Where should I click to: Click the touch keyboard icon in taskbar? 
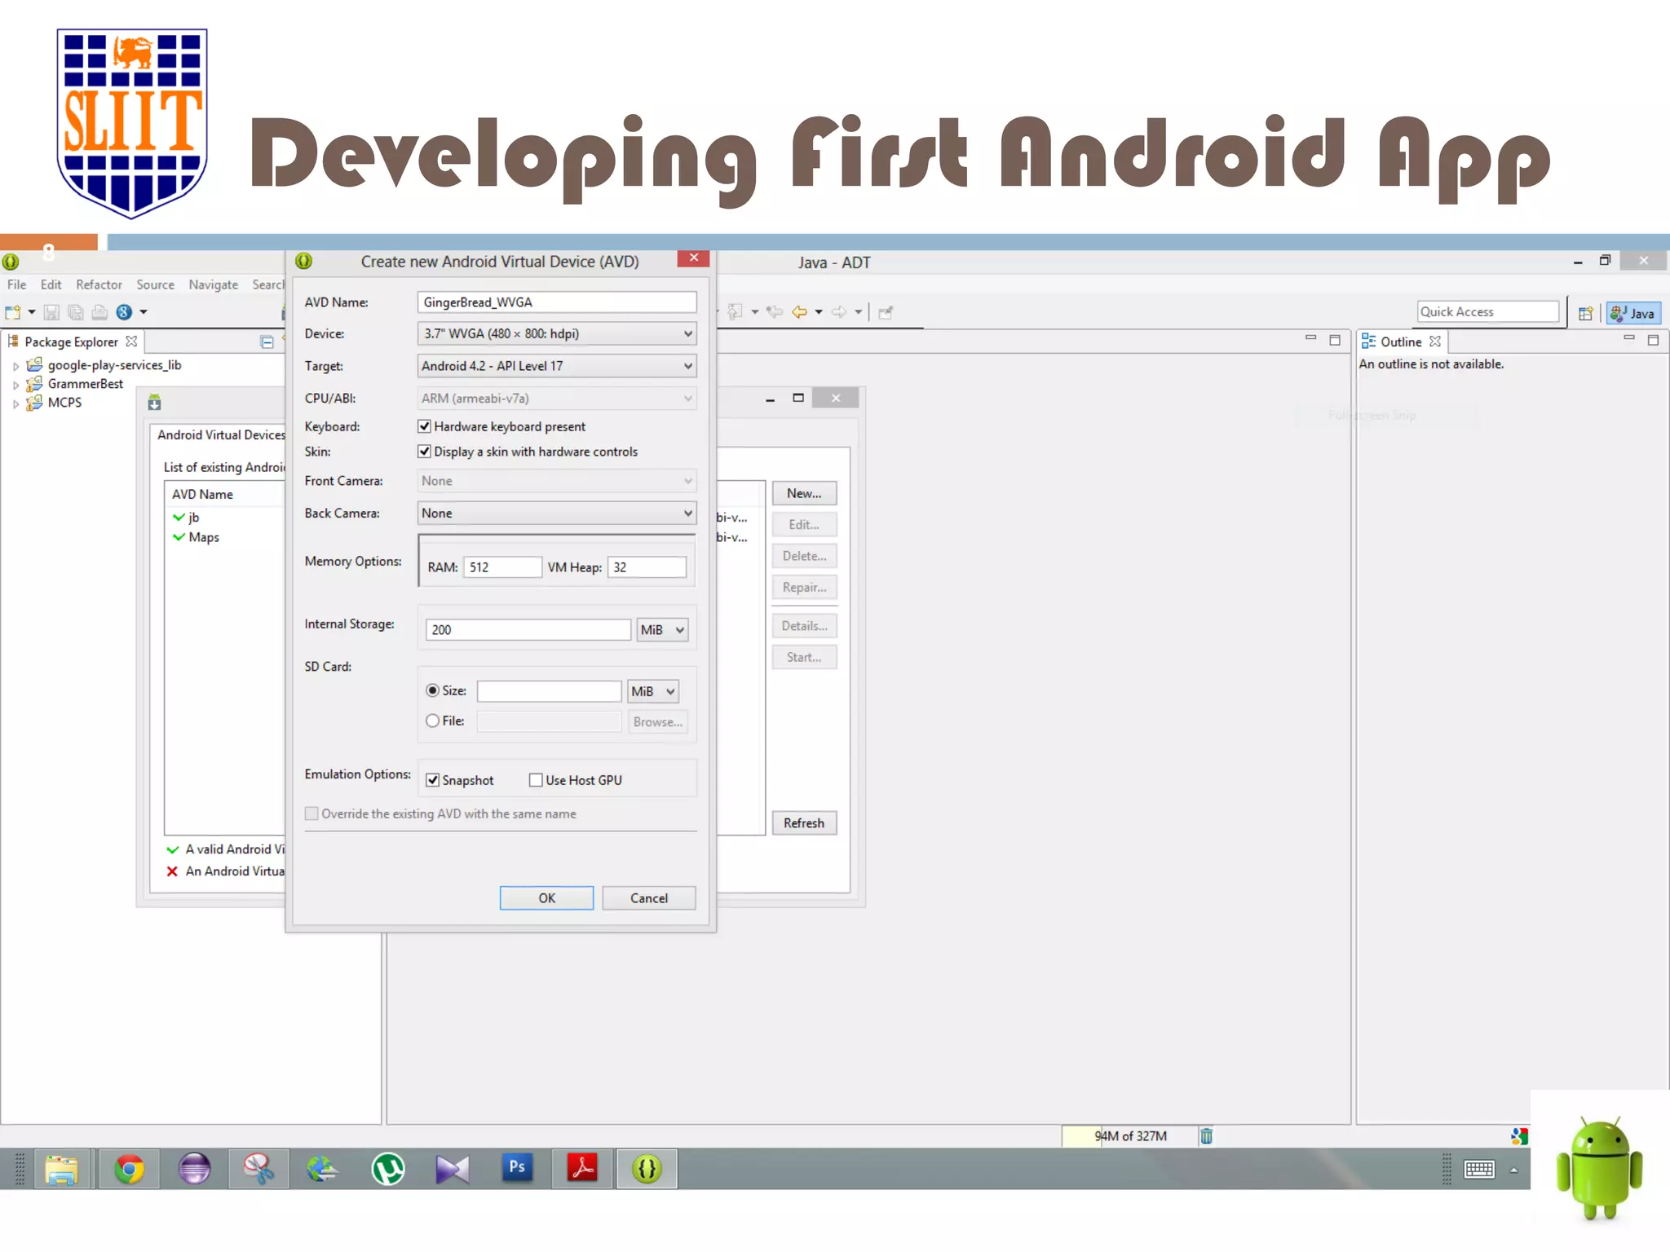tap(1479, 1170)
